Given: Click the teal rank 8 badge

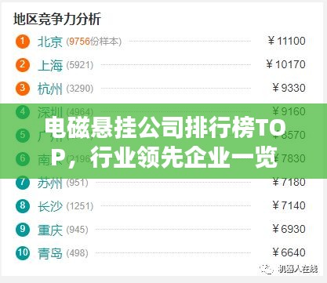Looking at the screenshot, I should (x=23, y=205).
